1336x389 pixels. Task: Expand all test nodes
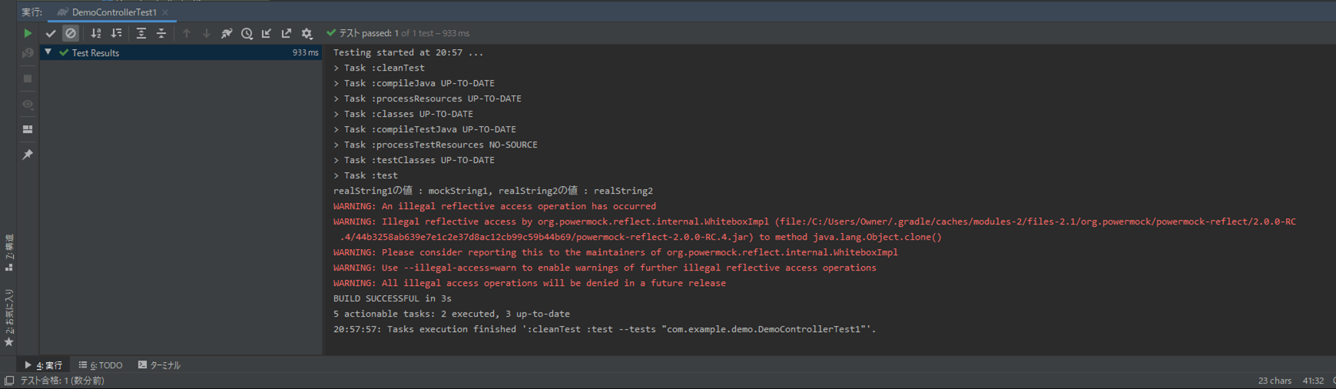[141, 33]
